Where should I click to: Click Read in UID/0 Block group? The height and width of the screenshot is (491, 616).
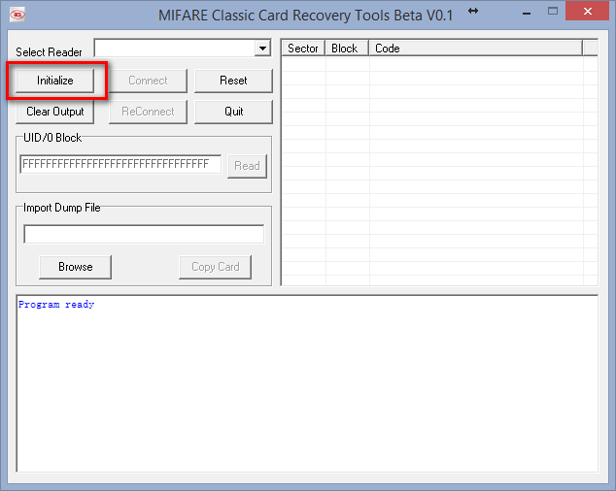(x=247, y=166)
